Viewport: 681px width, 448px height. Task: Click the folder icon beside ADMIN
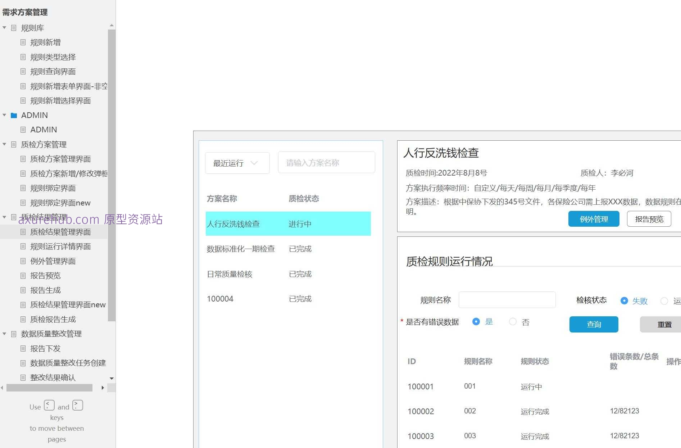(x=14, y=115)
